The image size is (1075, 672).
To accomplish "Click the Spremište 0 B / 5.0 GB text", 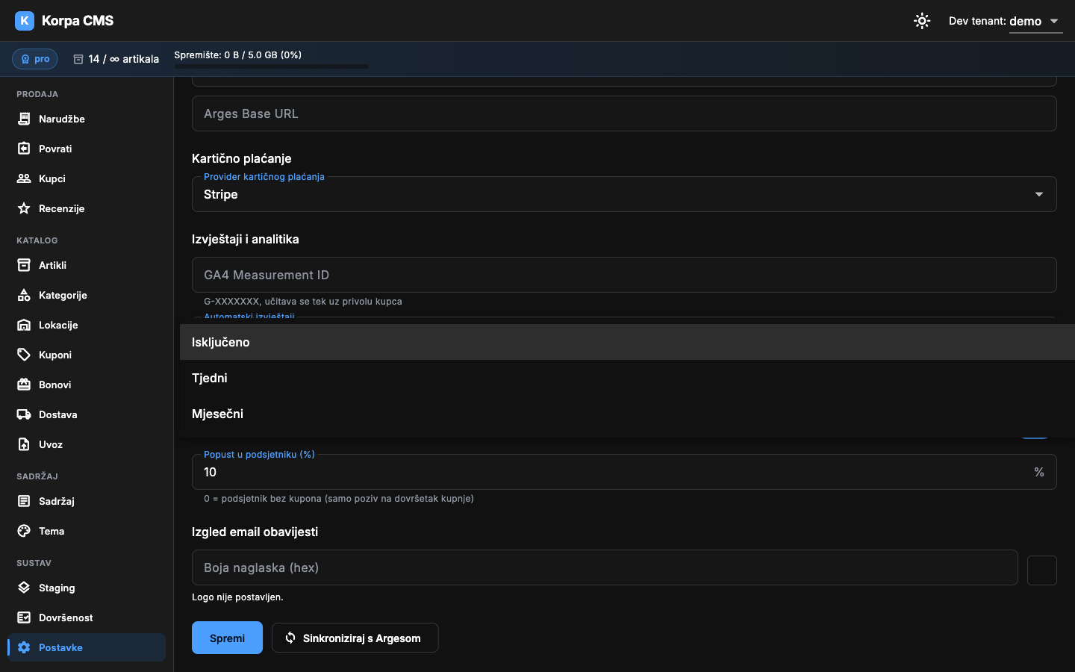I will click(238, 55).
